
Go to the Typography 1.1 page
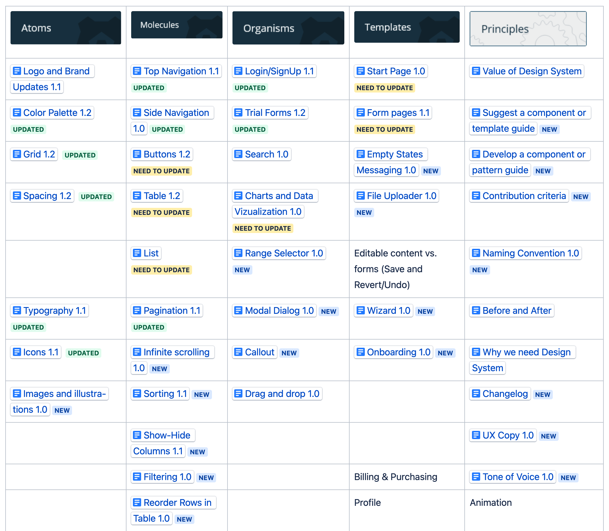pos(54,311)
